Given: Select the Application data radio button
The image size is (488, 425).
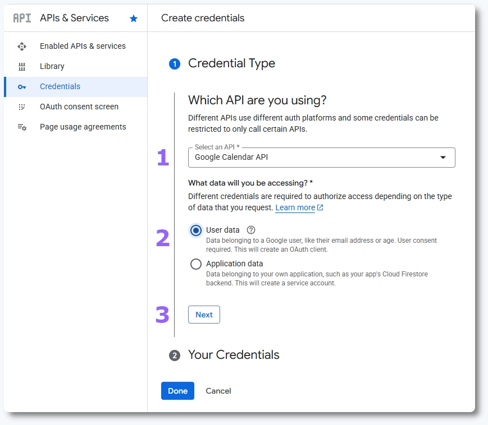Looking at the screenshot, I should [196, 264].
